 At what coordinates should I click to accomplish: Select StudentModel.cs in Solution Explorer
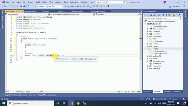point(161,54)
